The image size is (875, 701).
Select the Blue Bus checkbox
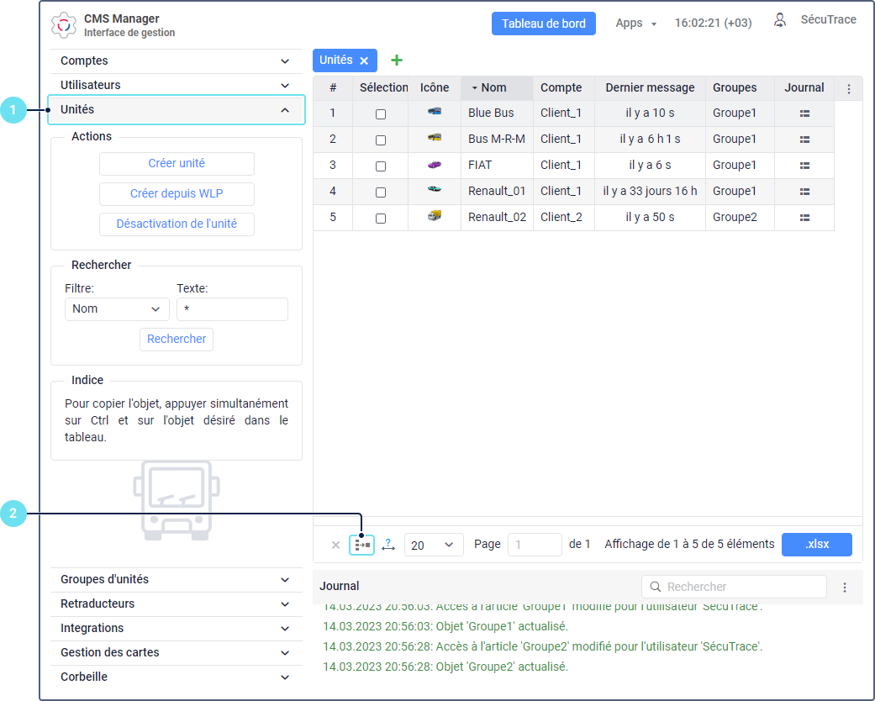[x=381, y=114]
